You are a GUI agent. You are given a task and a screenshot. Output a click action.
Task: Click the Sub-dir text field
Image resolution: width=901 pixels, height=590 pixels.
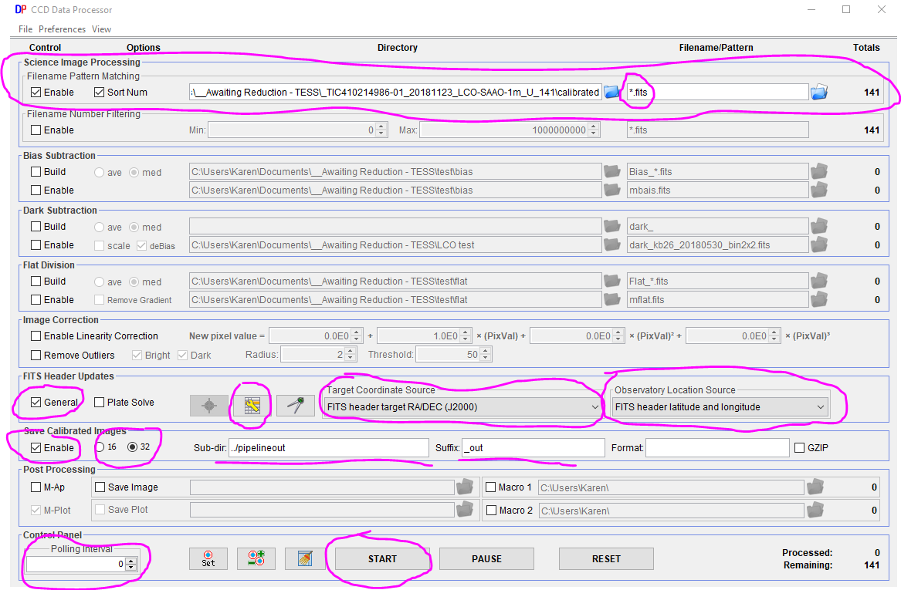328,447
